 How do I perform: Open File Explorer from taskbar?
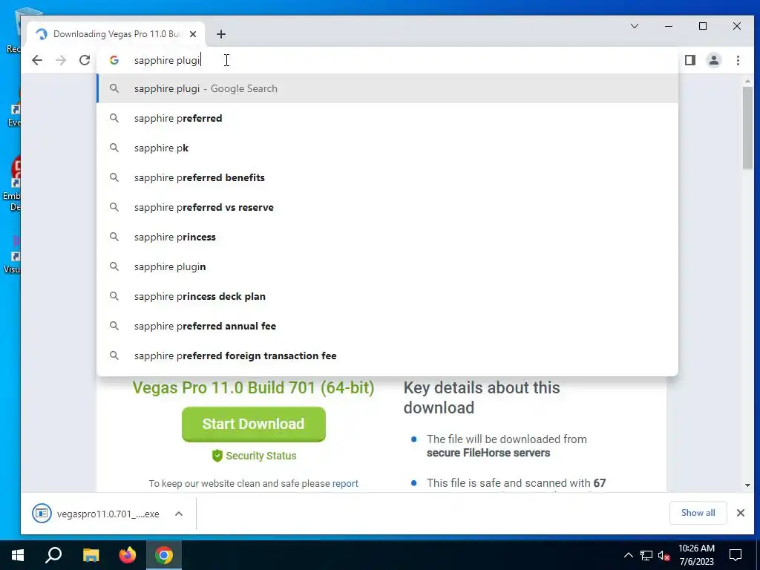click(91, 555)
